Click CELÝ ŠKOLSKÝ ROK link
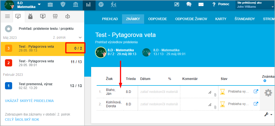Screen dimensions: 275x126 [x=22, y=119]
